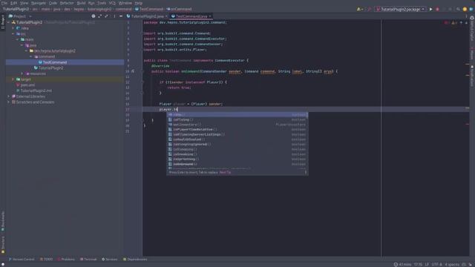
Task: Open Project panel options menu
Action: pos(114,16)
